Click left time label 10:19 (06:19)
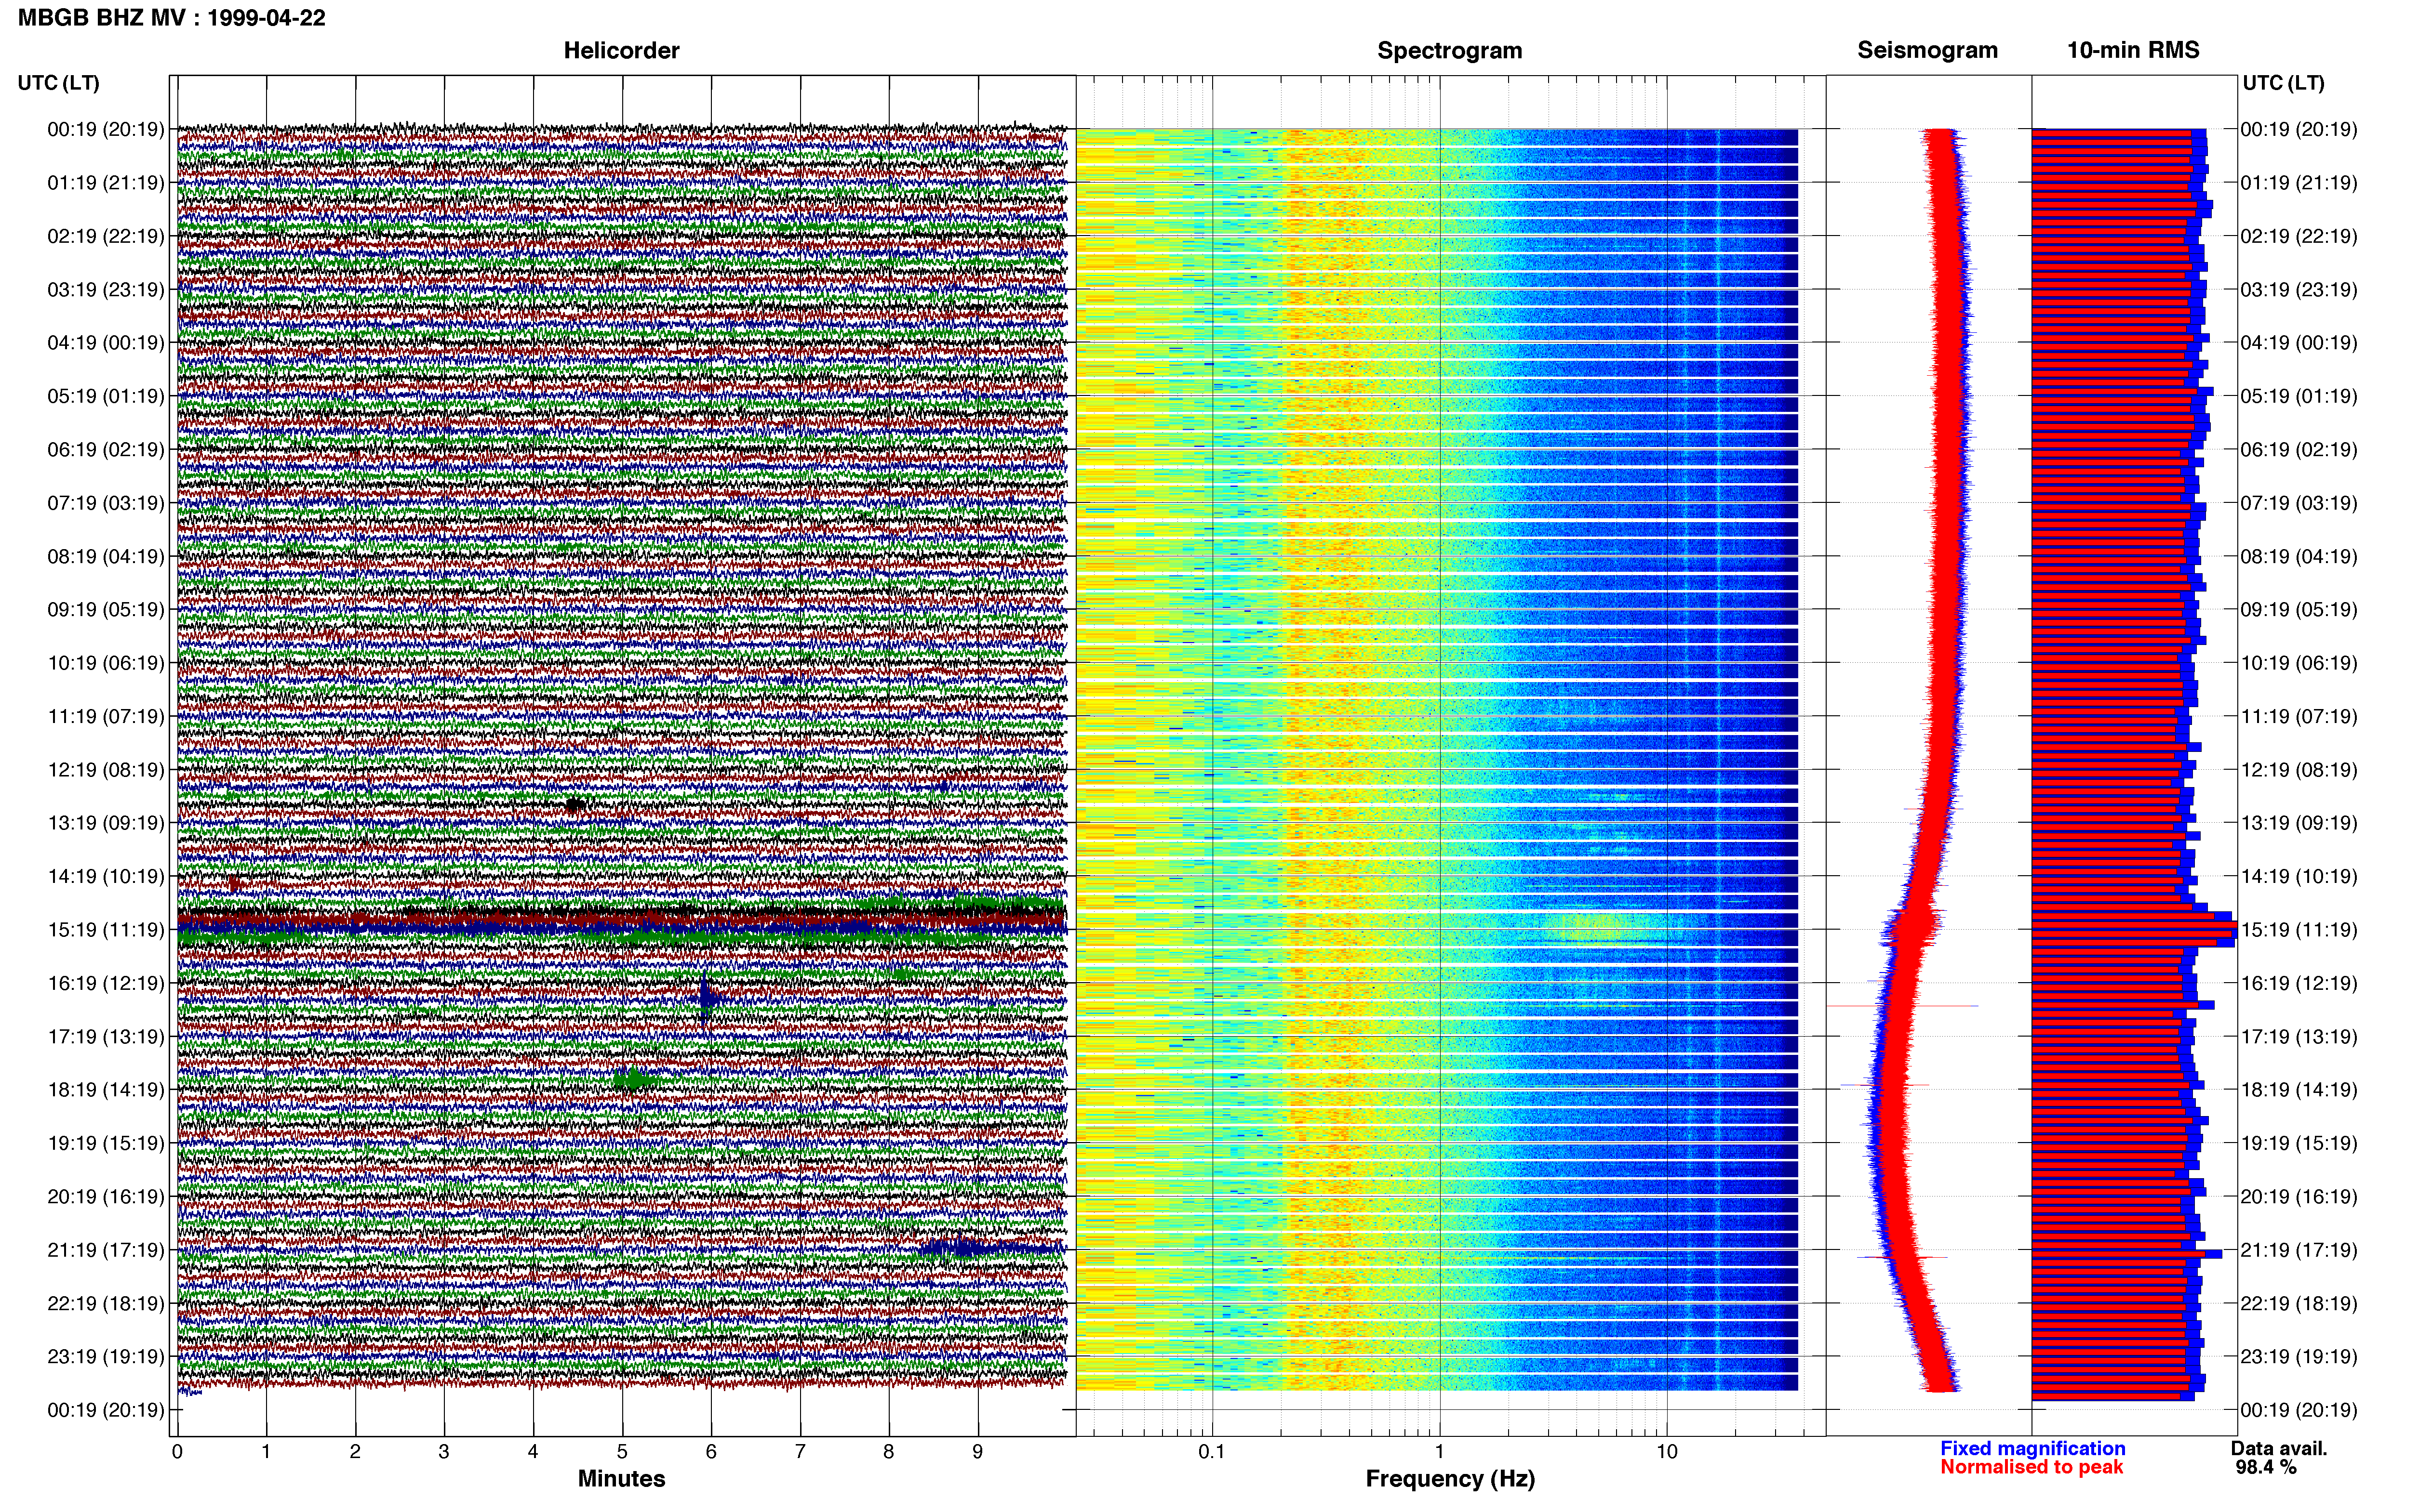Image resolution: width=2419 pixels, height=1512 pixels. coord(106,663)
